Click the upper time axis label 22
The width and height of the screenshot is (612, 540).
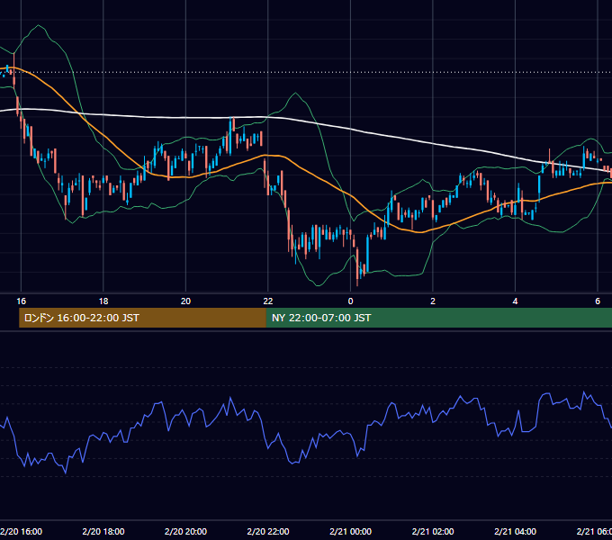[268, 301]
